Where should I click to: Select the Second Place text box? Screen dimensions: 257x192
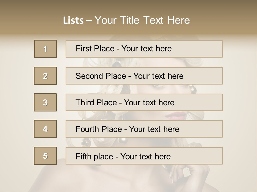tap(144, 76)
